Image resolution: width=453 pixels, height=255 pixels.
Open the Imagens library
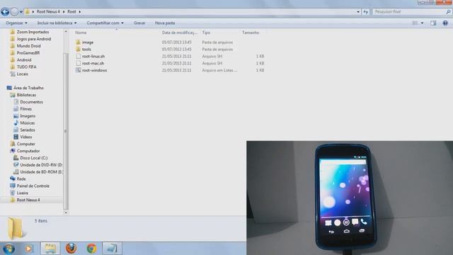coord(28,116)
